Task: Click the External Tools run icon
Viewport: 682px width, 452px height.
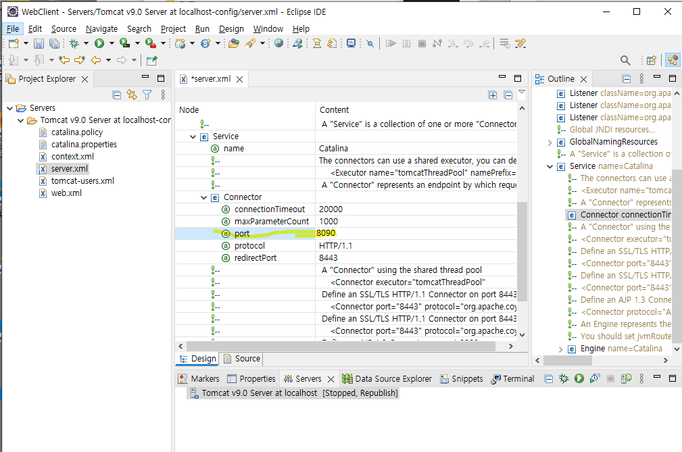Action: (x=151, y=43)
